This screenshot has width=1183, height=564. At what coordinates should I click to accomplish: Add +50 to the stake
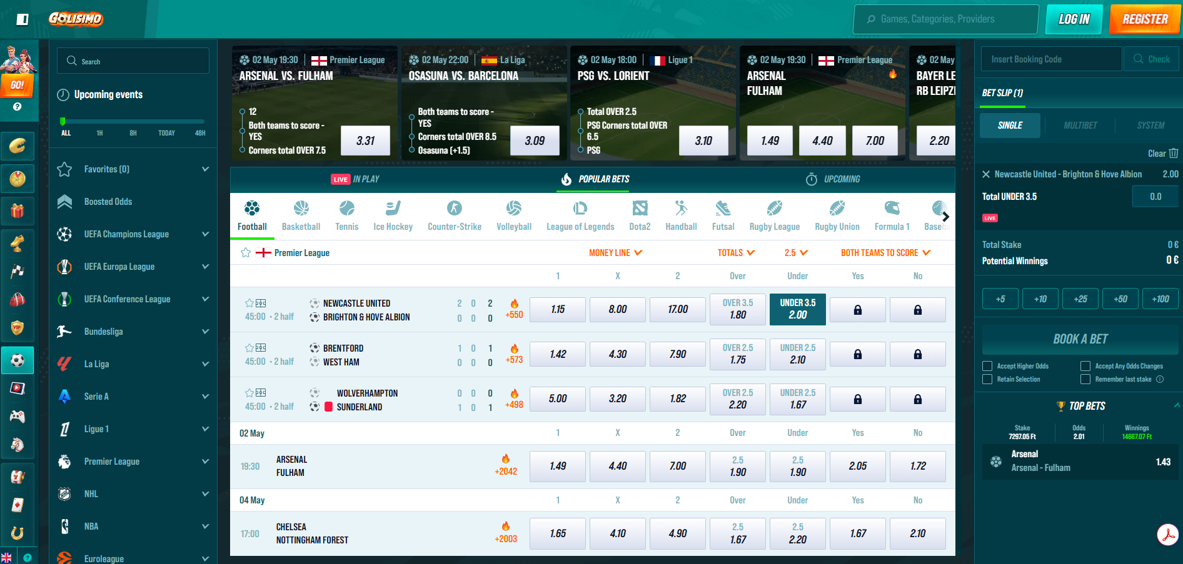tap(1120, 299)
